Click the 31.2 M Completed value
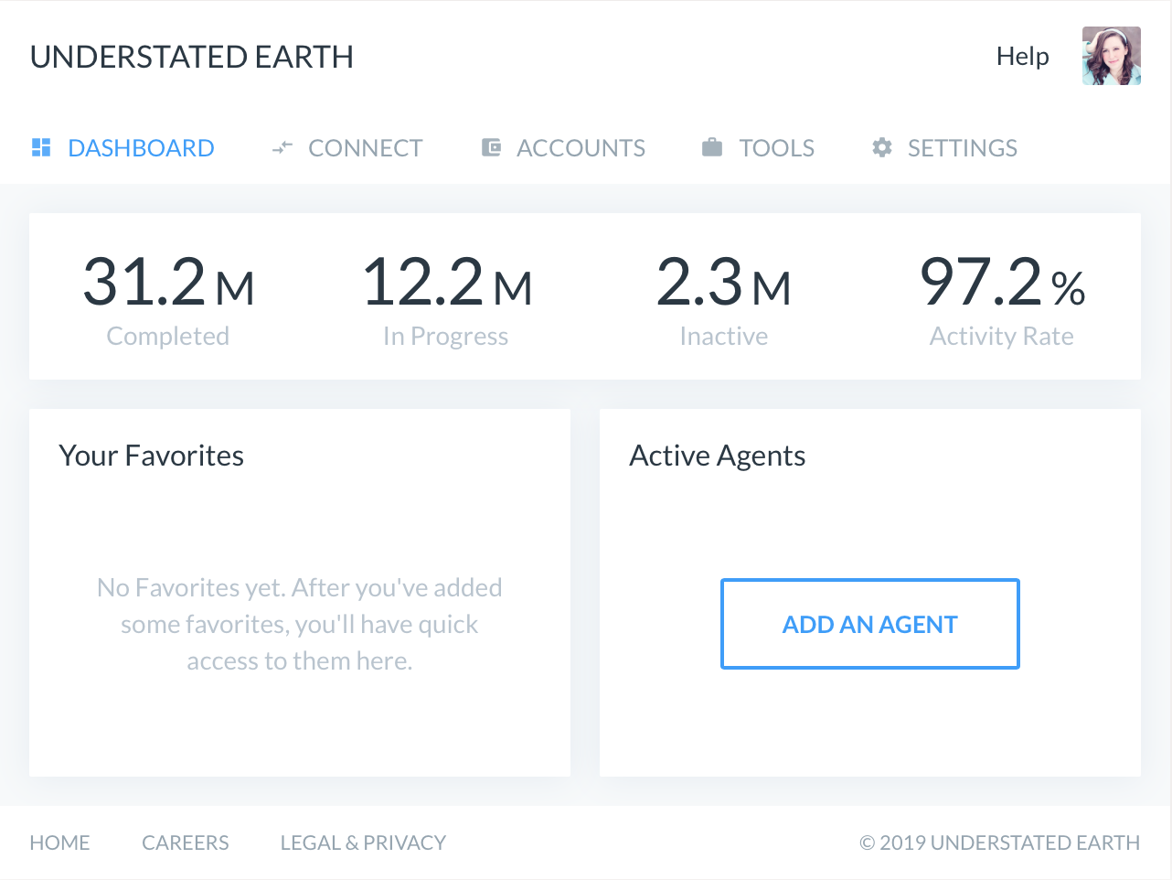This screenshot has width=1172, height=880. click(168, 282)
